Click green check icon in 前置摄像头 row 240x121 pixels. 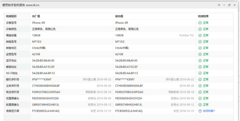click(200, 105)
